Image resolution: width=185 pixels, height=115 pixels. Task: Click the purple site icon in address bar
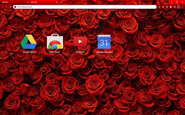point(15,7)
